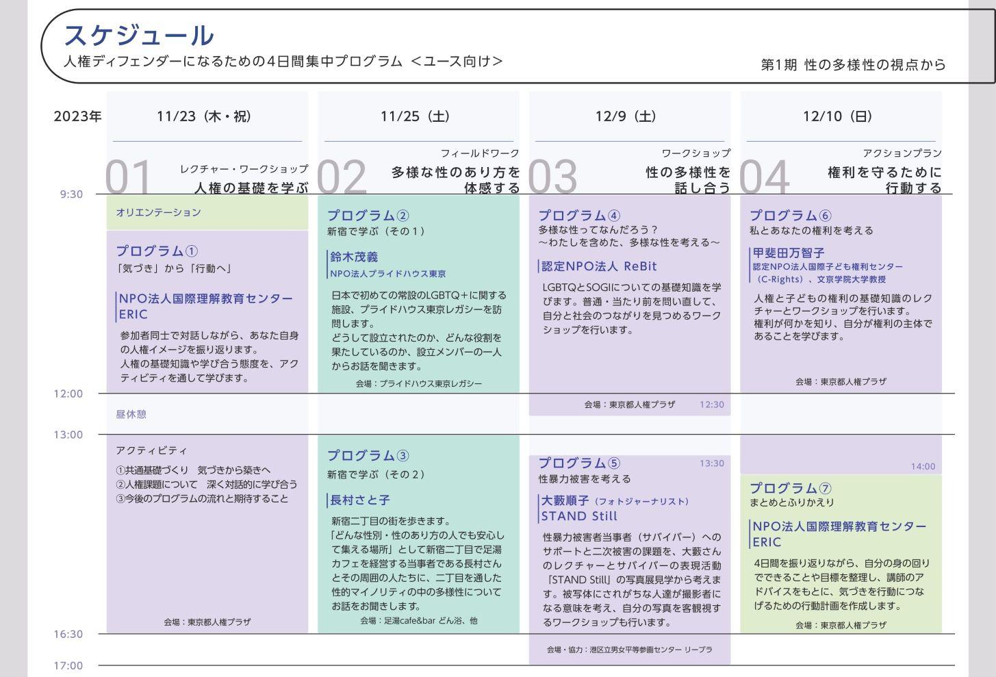
Task: Select the プログラム⑦ heading
Action: 791,488
